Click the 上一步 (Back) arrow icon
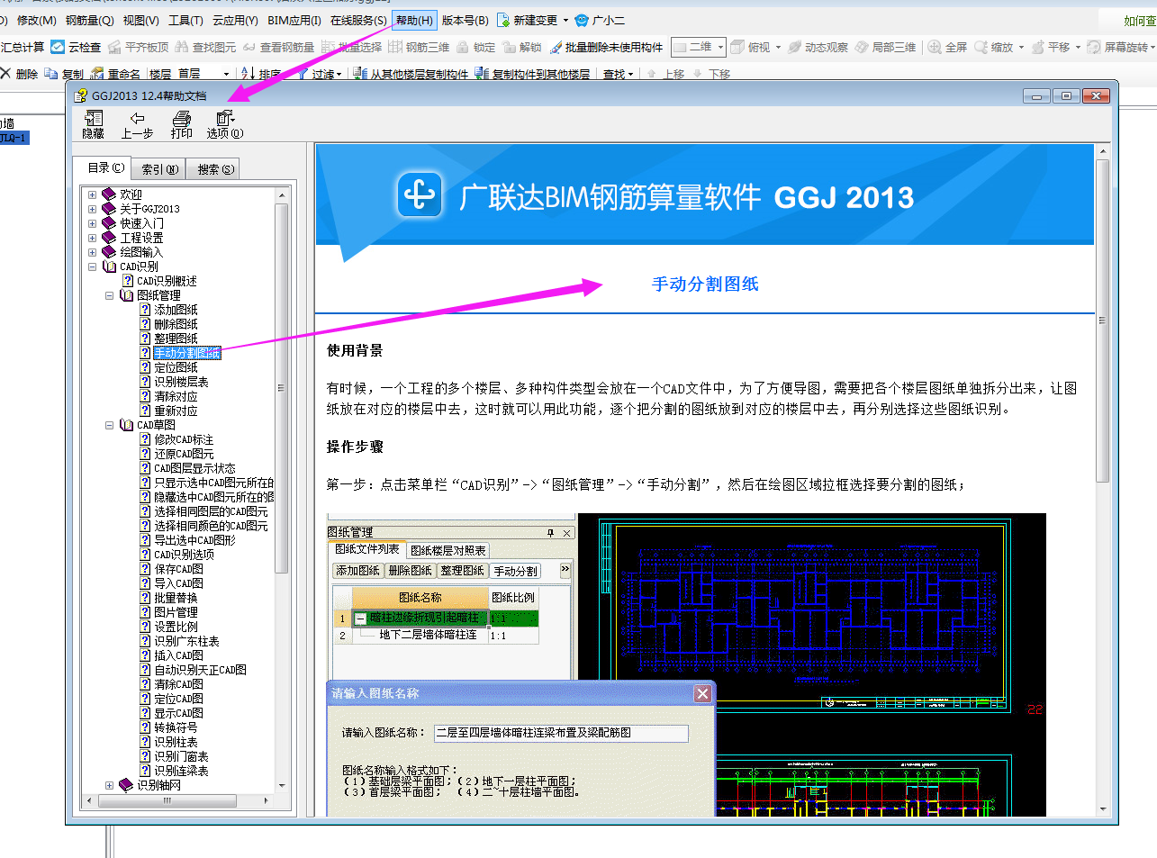This screenshot has height=858, width=1157. tap(137, 124)
